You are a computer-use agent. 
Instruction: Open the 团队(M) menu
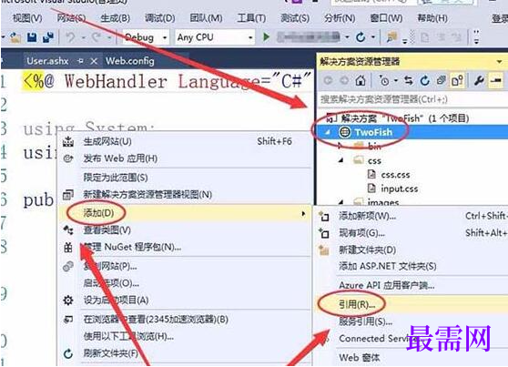point(206,18)
